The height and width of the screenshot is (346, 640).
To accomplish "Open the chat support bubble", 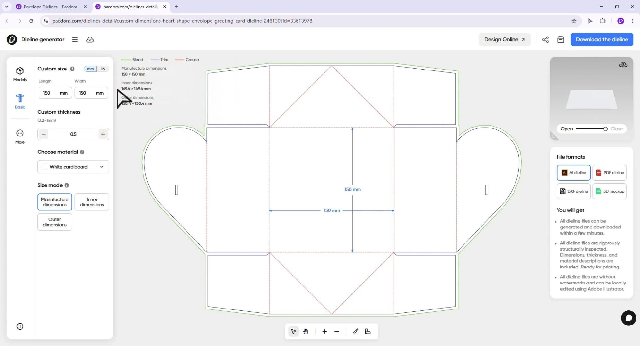I will pos(628,318).
